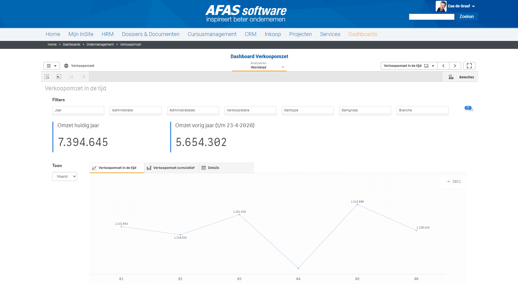
Task: Switch to Verkoopomzet cumulatief tab
Action: (x=172, y=168)
